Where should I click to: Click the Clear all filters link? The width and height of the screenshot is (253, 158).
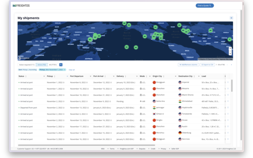[x=71, y=70]
